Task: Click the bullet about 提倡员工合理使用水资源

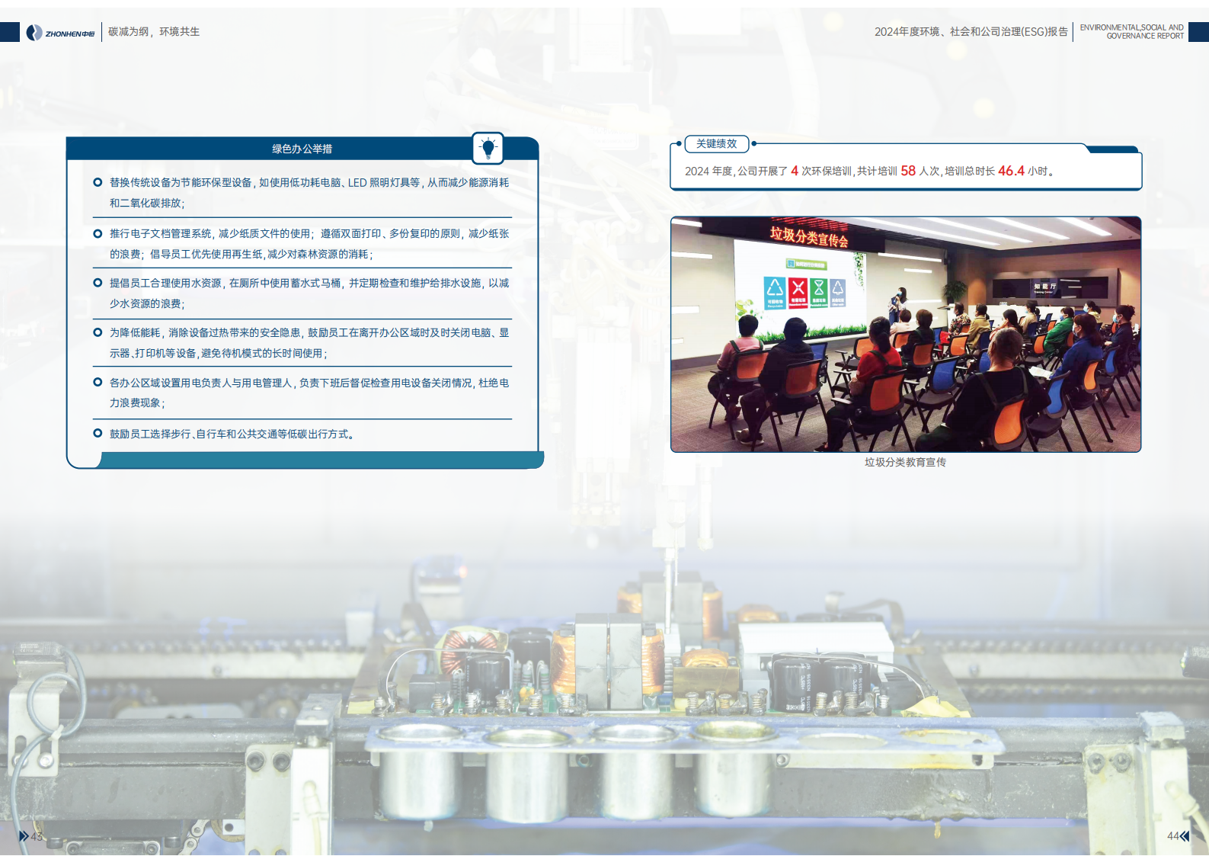Action: coord(309,293)
